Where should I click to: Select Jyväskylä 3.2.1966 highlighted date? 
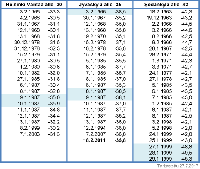click(96, 12)
